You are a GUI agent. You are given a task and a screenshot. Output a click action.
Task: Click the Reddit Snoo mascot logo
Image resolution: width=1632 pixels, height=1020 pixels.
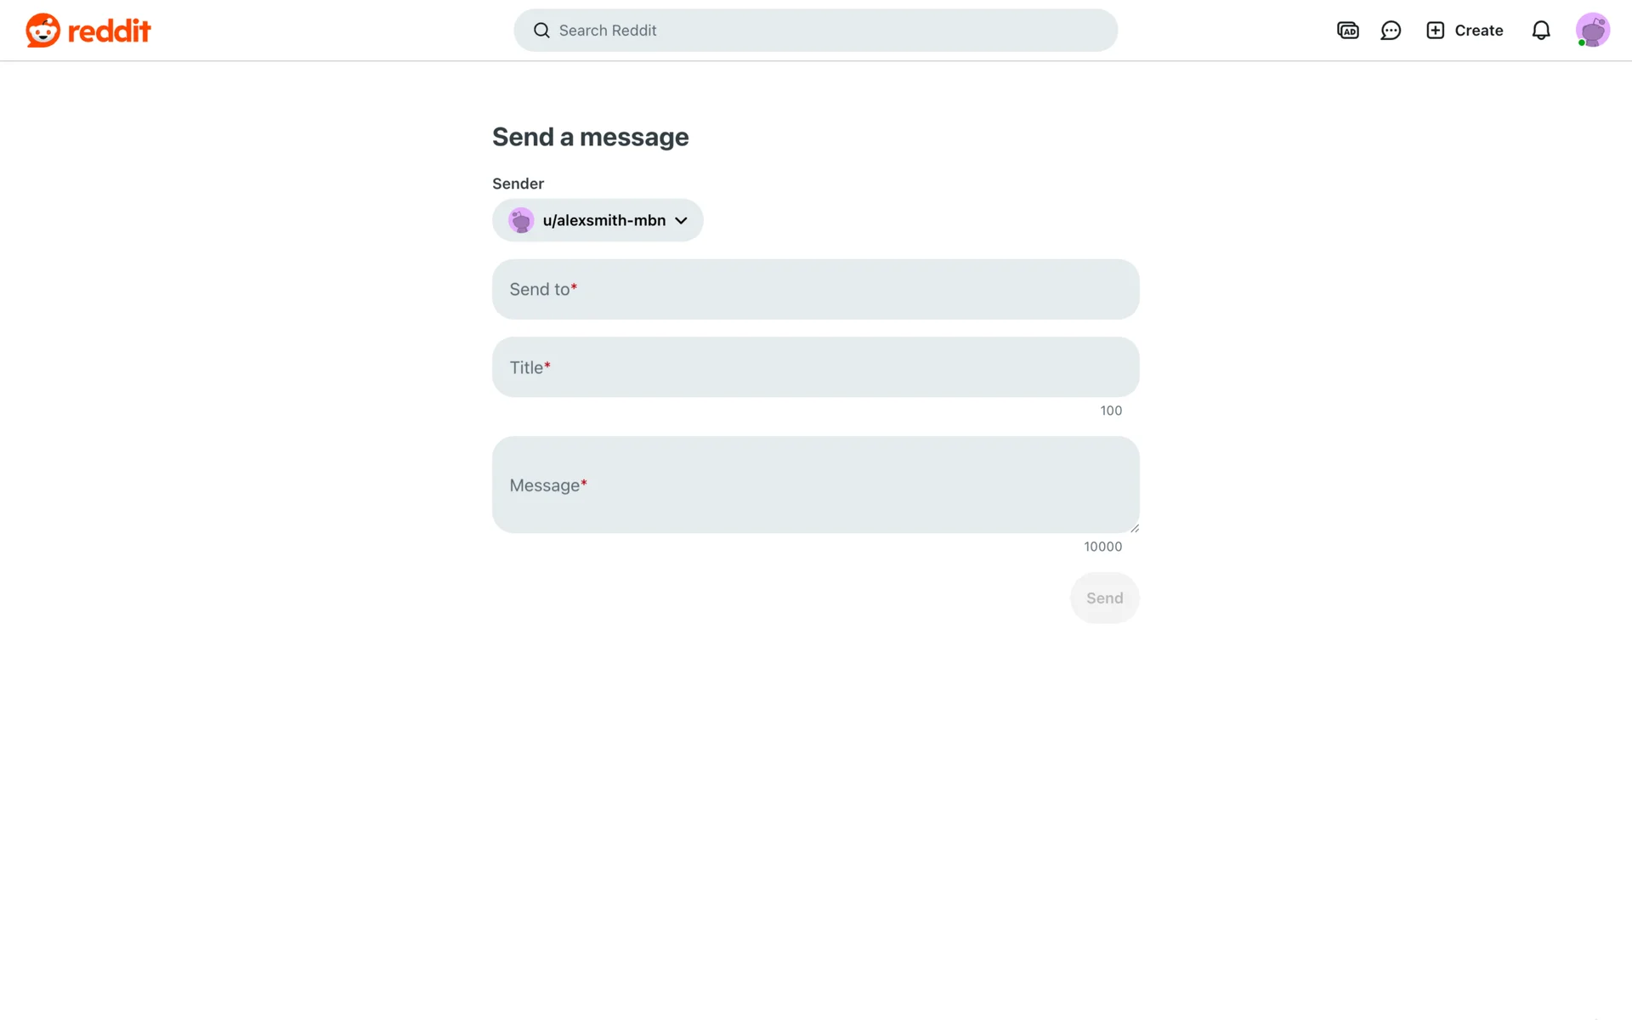pyautogui.click(x=42, y=31)
